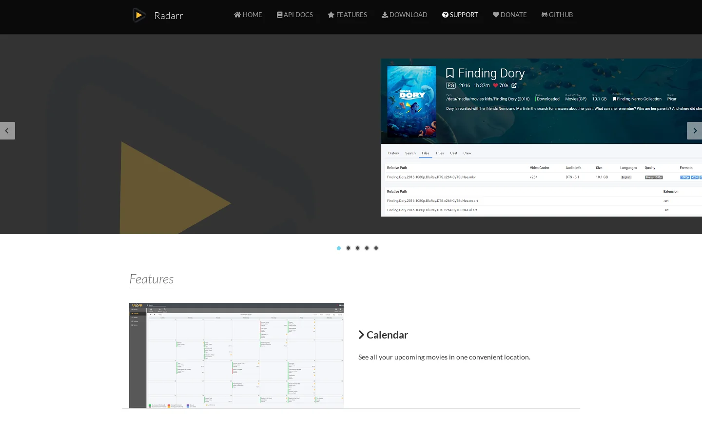
Task: Click the Finding Nemo Collection label
Action: [x=637, y=99]
